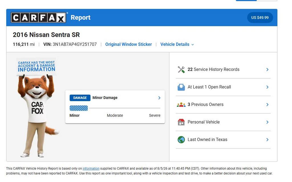Click the chevron beside Personal Vehicle
The image size is (292, 182).
[267, 122]
